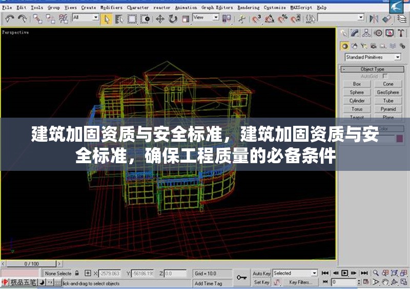
Task: Toggle the Percent Snap icon
Action: [282, 19]
